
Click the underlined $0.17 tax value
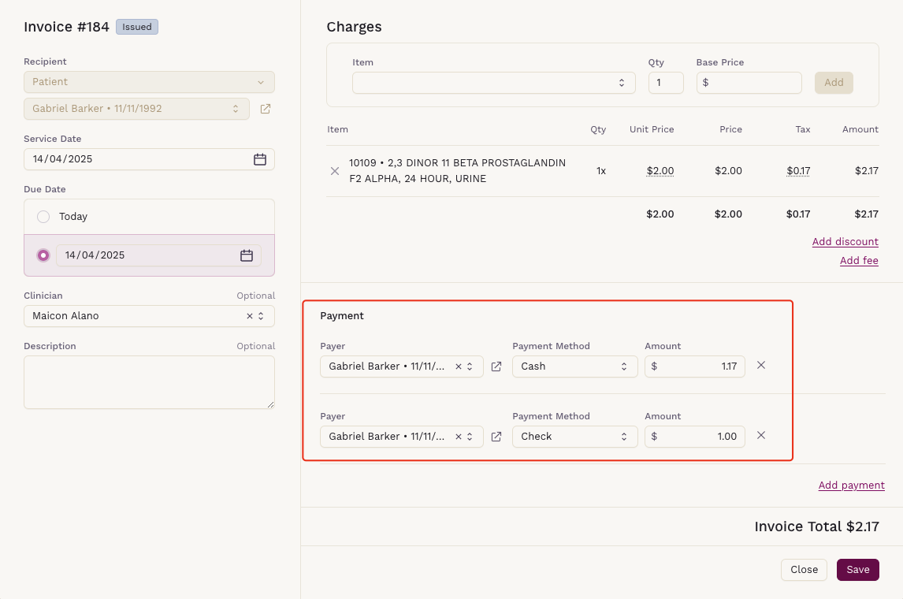pyautogui.click(x=798, y=171)
